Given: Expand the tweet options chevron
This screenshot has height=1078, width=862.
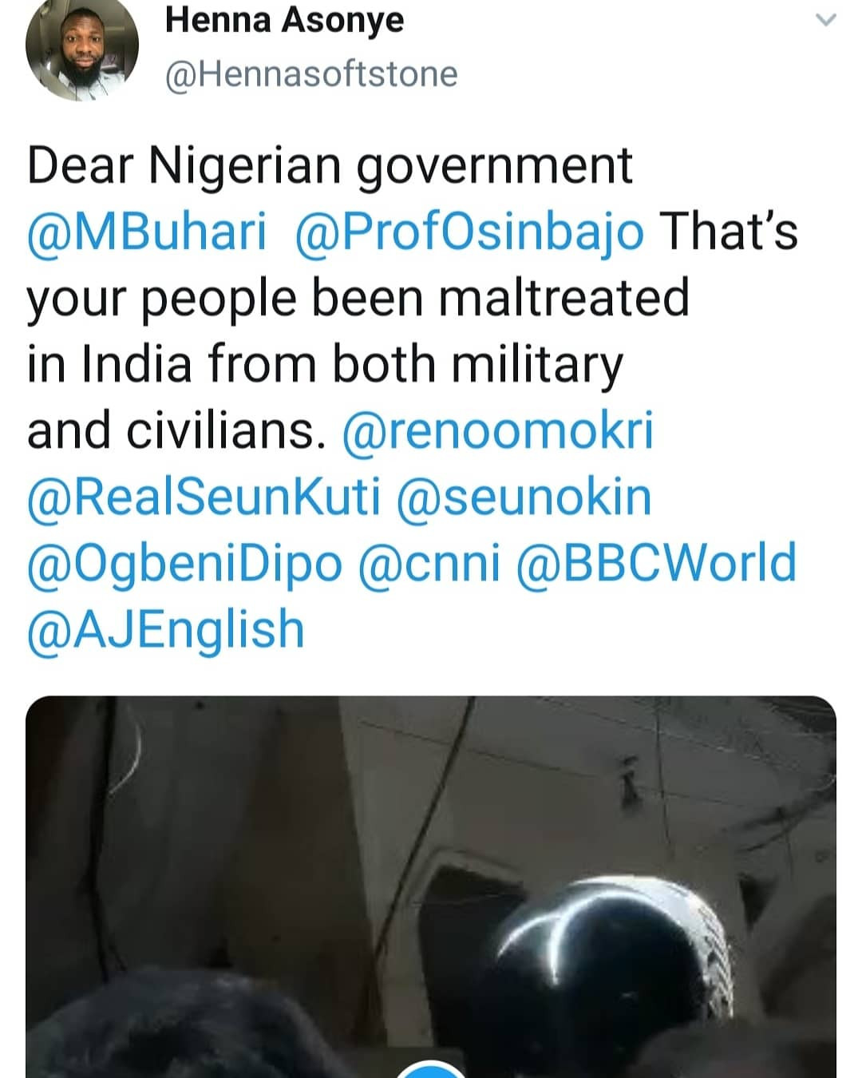Looking at the screenshot, I should point(827,22).
